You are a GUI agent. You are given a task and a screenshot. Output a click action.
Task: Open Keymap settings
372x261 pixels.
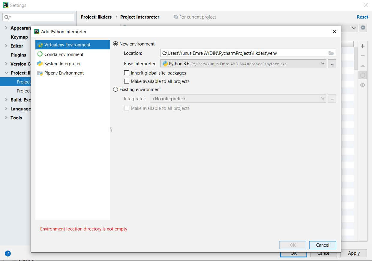point(19,37)
